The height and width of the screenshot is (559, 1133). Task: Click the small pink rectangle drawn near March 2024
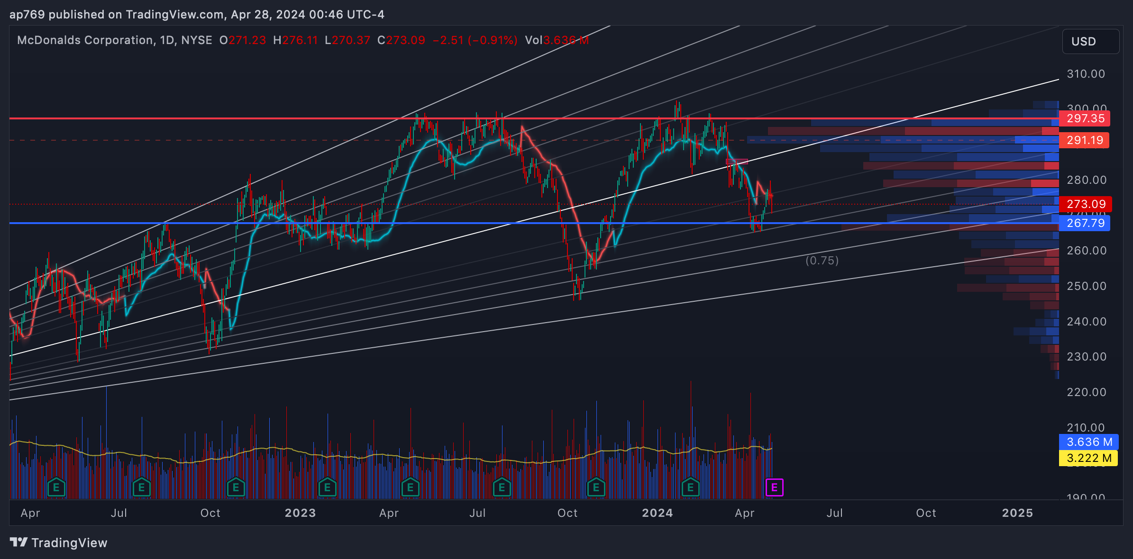coord(737,162)
